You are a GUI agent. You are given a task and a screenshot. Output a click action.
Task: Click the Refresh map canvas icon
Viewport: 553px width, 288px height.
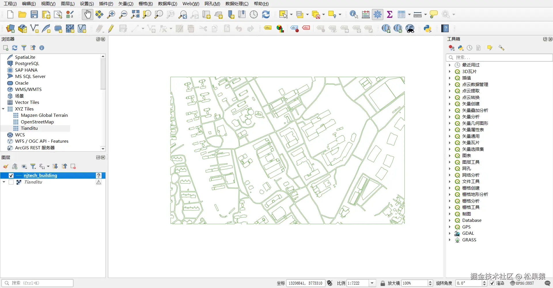[x=266, y=14]
